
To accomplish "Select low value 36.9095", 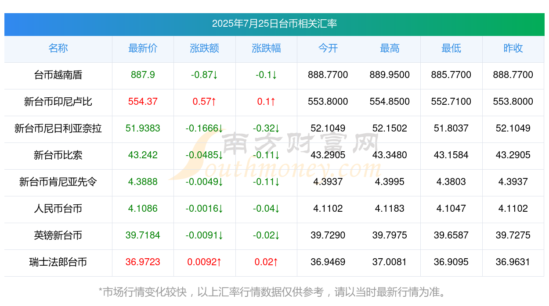I will point(451,262).
